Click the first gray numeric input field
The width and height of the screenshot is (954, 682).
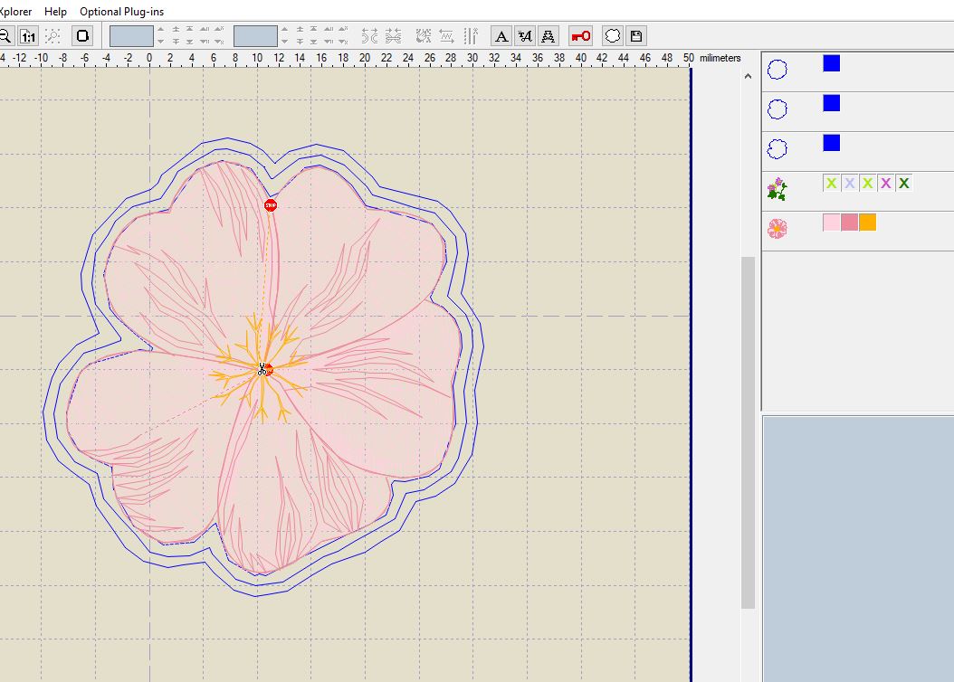131,36
